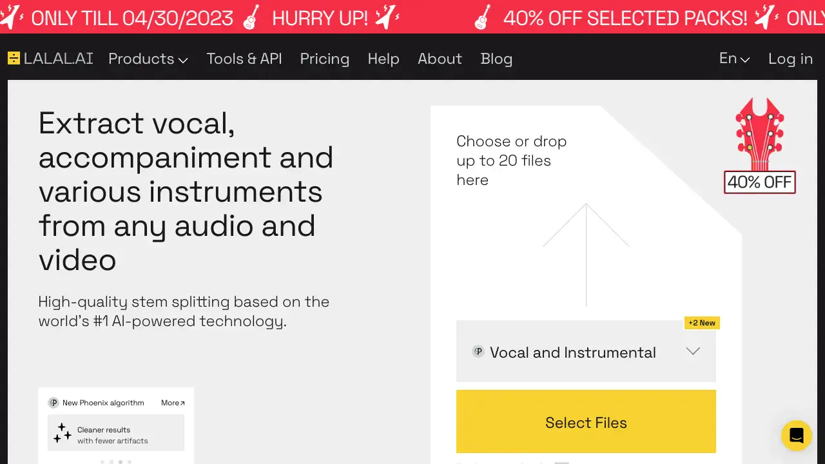Click the upload arrow in drop area
Image resolution: width=825 pixels, height=464 pixels.
[586, 254]
